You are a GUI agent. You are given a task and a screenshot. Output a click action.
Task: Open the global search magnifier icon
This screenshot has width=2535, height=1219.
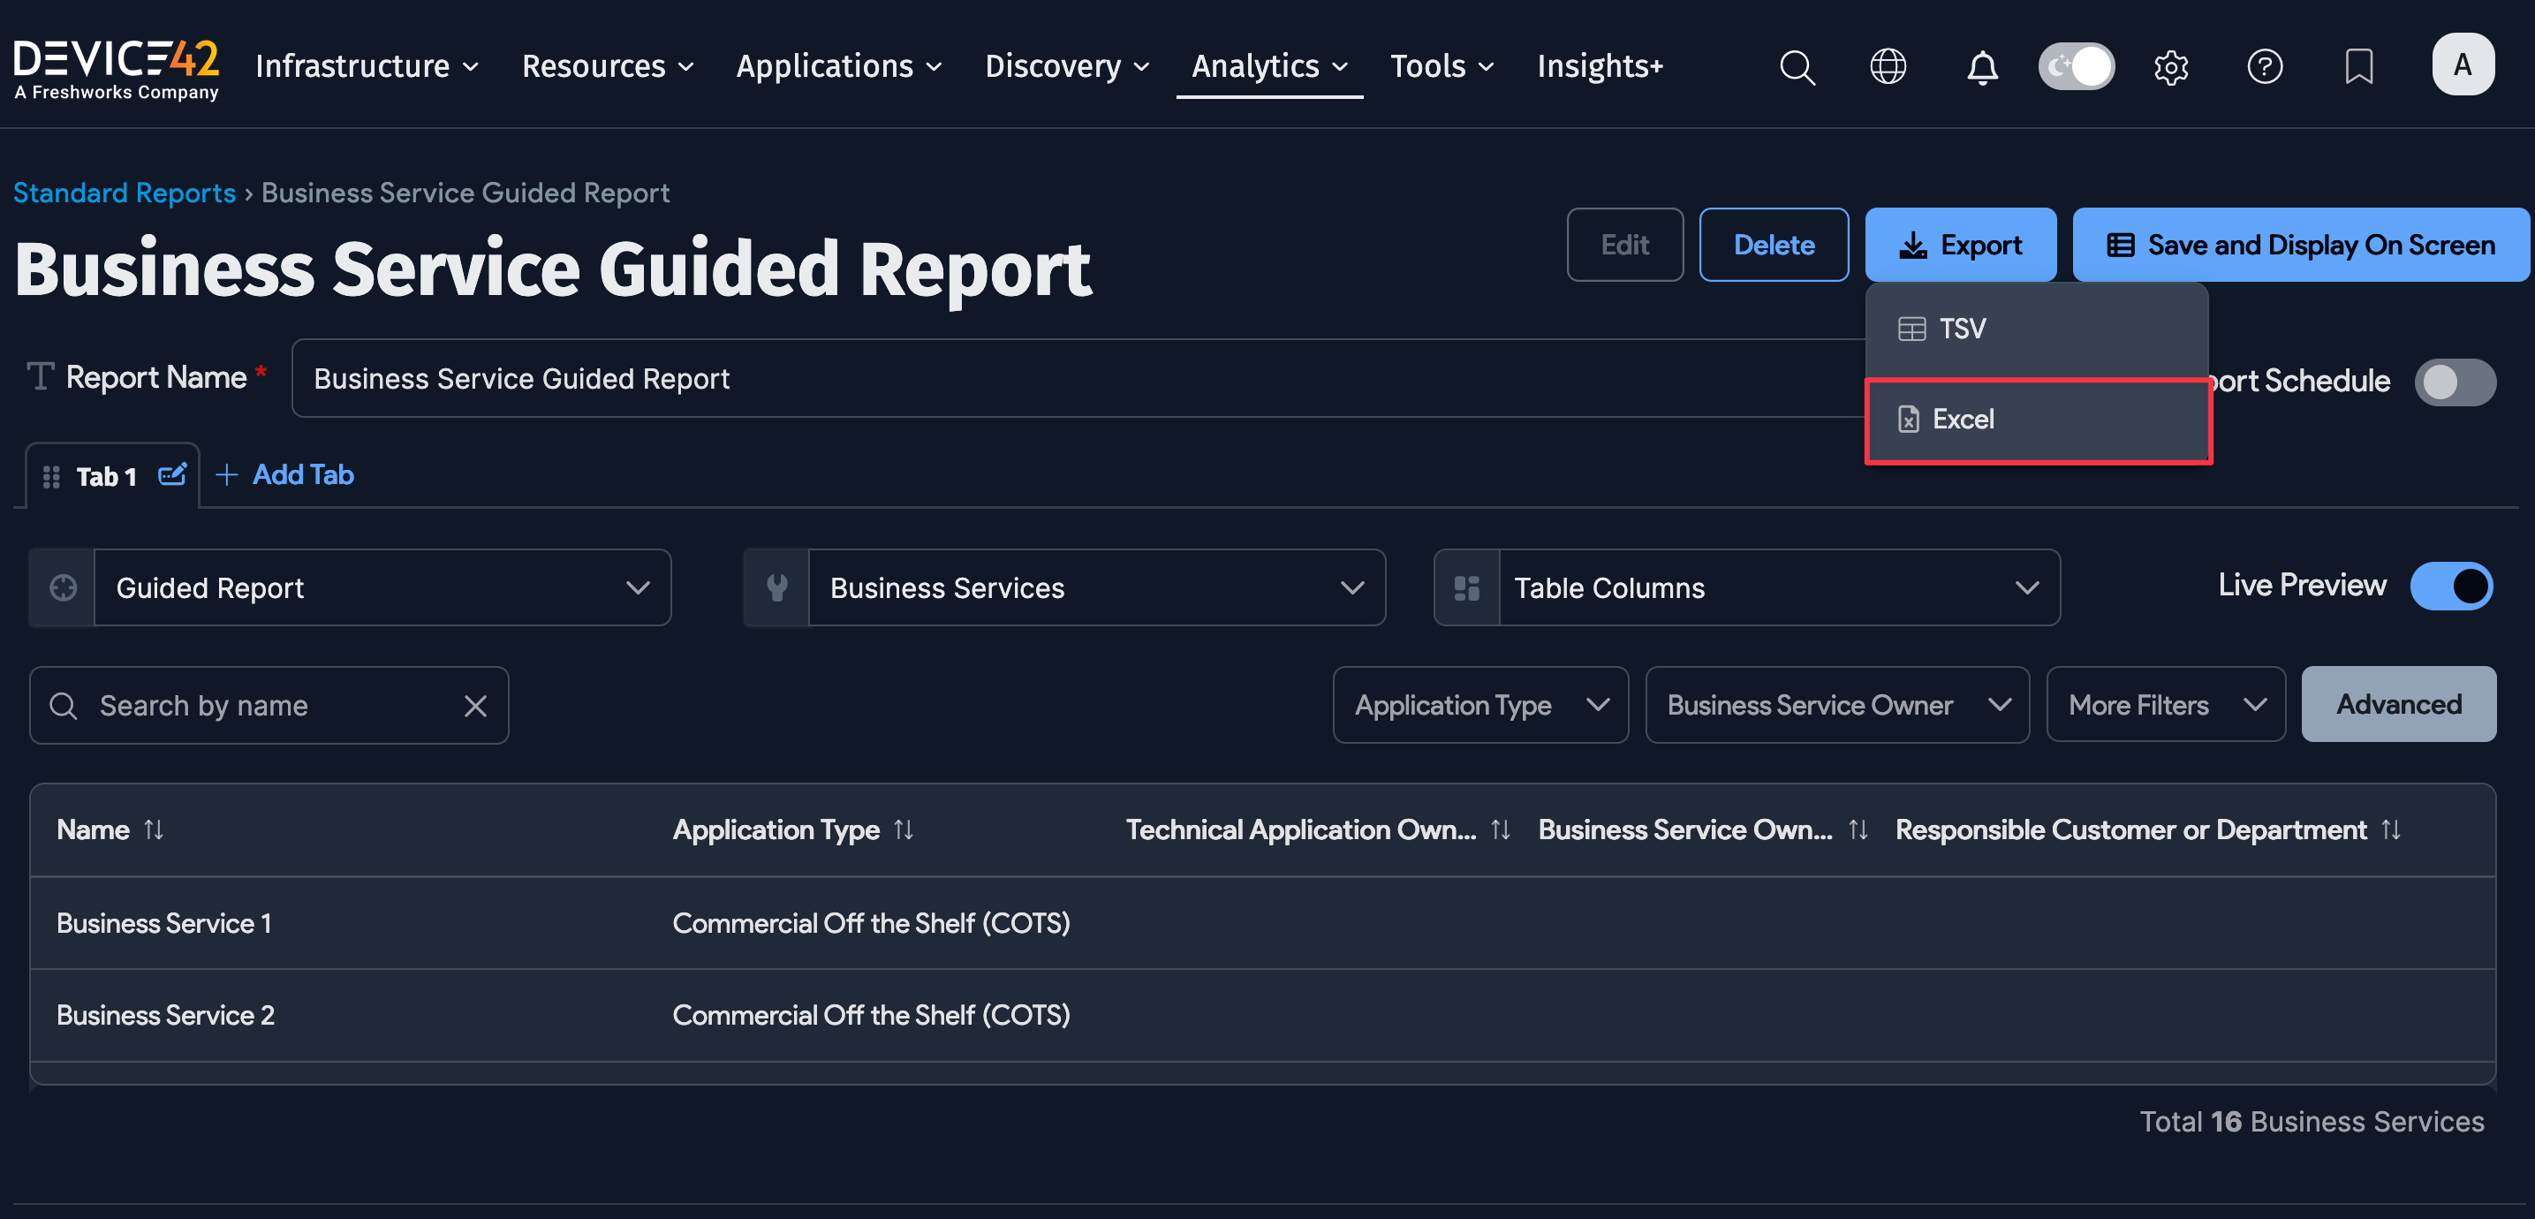pyautogui.click(x=1797, y=67)
